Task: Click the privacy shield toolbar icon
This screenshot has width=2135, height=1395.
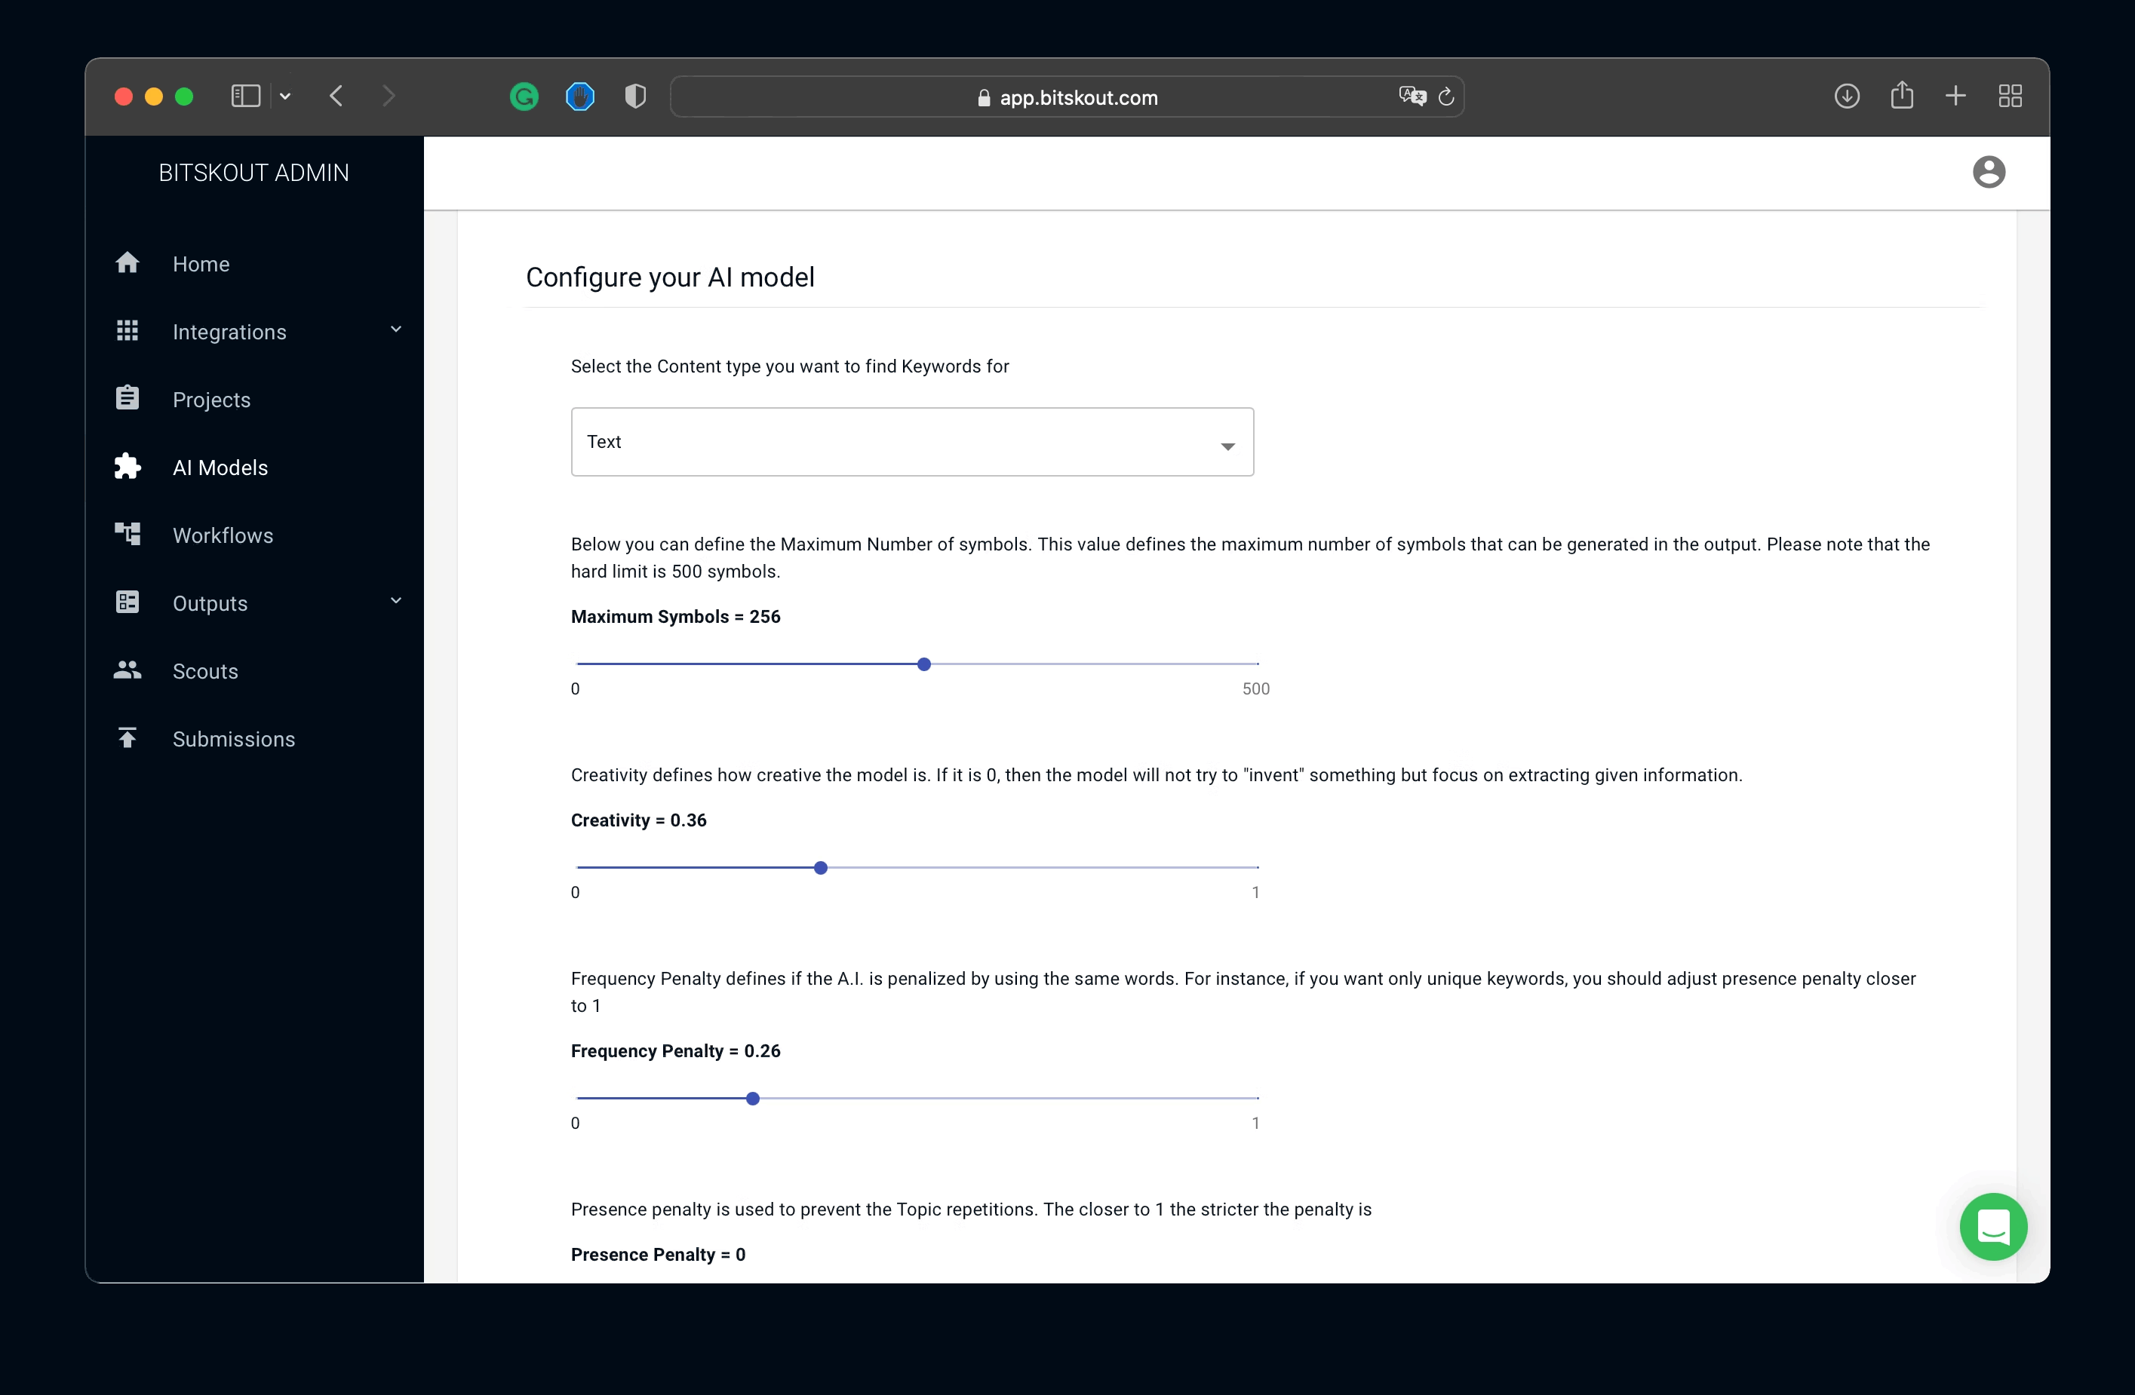Action: [x=635, y=97]
